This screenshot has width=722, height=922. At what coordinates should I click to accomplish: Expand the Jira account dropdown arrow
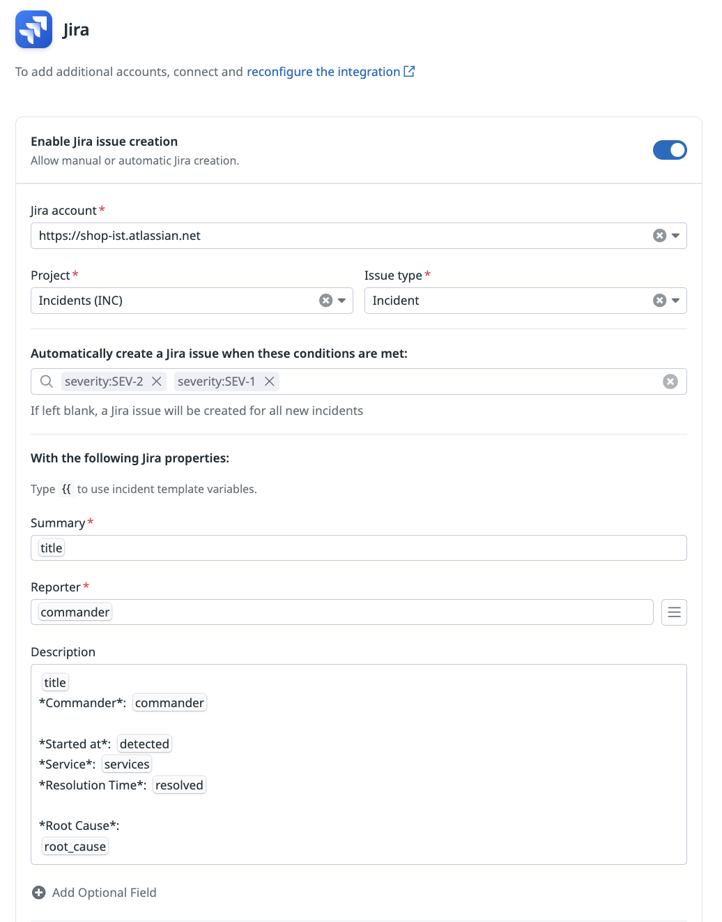[675, 236]
